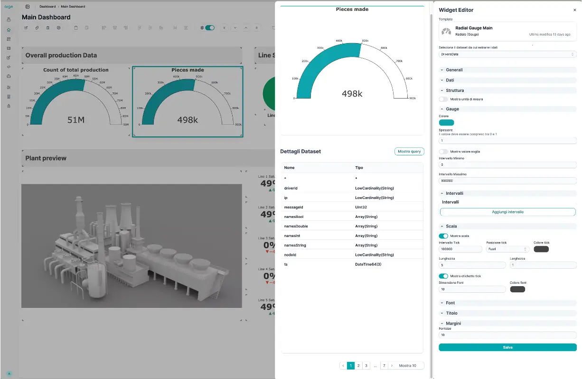
Task: Turn on Mostra valore soglia switch
Action: pos(443,152)
